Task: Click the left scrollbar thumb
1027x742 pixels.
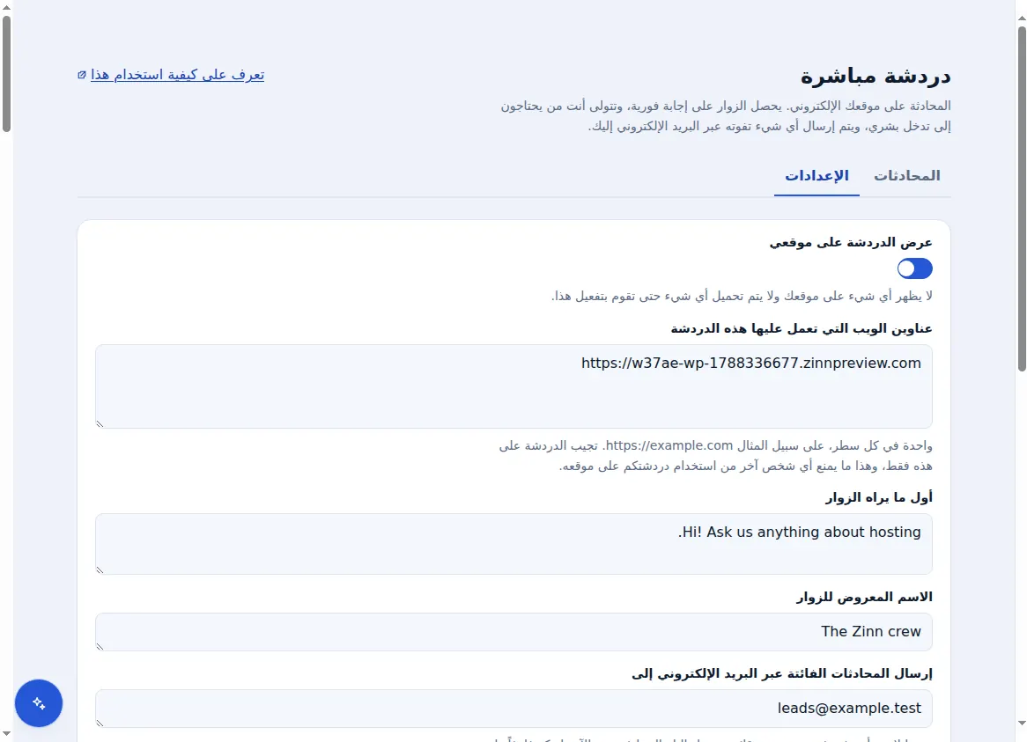Action: pos(6,74)
